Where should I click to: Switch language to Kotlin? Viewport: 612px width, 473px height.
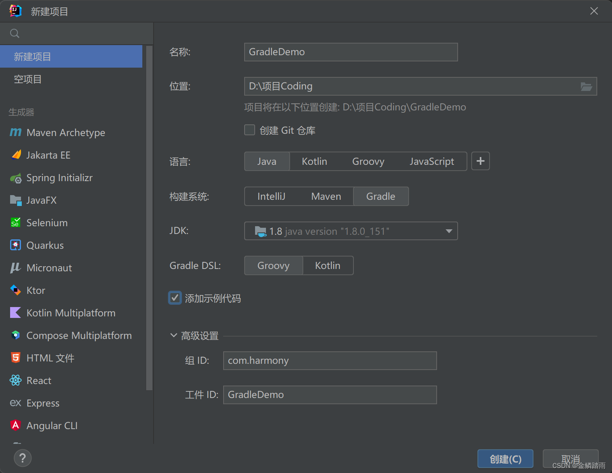315,161
